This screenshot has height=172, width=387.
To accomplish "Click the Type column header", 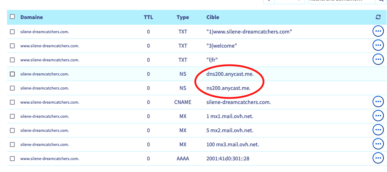I will click(x=183, y=17).
